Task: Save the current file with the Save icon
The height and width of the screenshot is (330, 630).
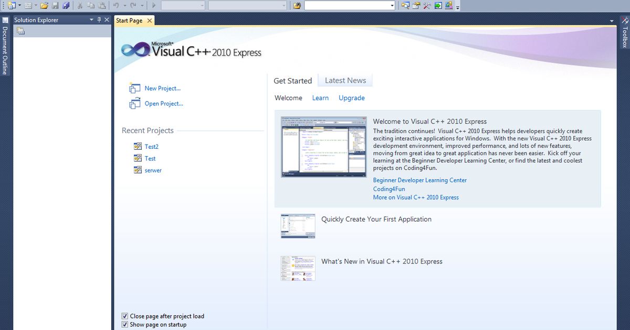Action: click(56, 5)
